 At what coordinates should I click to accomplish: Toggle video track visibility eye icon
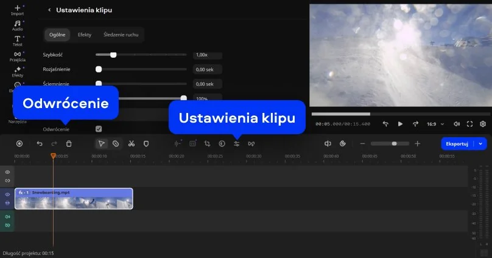coord(8,195)
